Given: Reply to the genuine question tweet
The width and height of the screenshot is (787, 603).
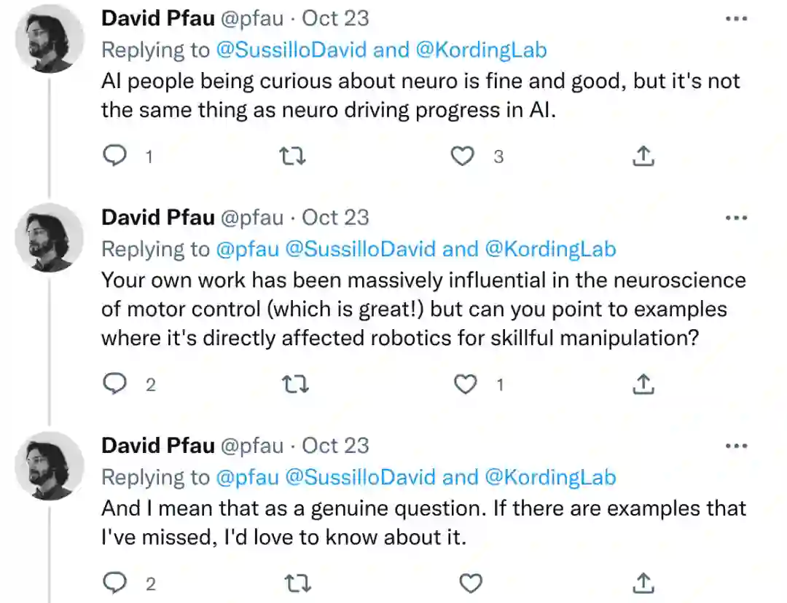Looking at the screenshot, I should pyautogui.click(x=114, y=583).
